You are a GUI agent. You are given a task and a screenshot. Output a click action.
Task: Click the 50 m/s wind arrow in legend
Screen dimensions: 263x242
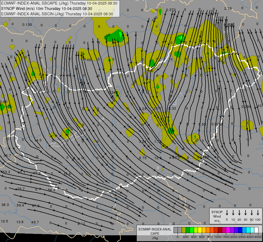[252, 213]
